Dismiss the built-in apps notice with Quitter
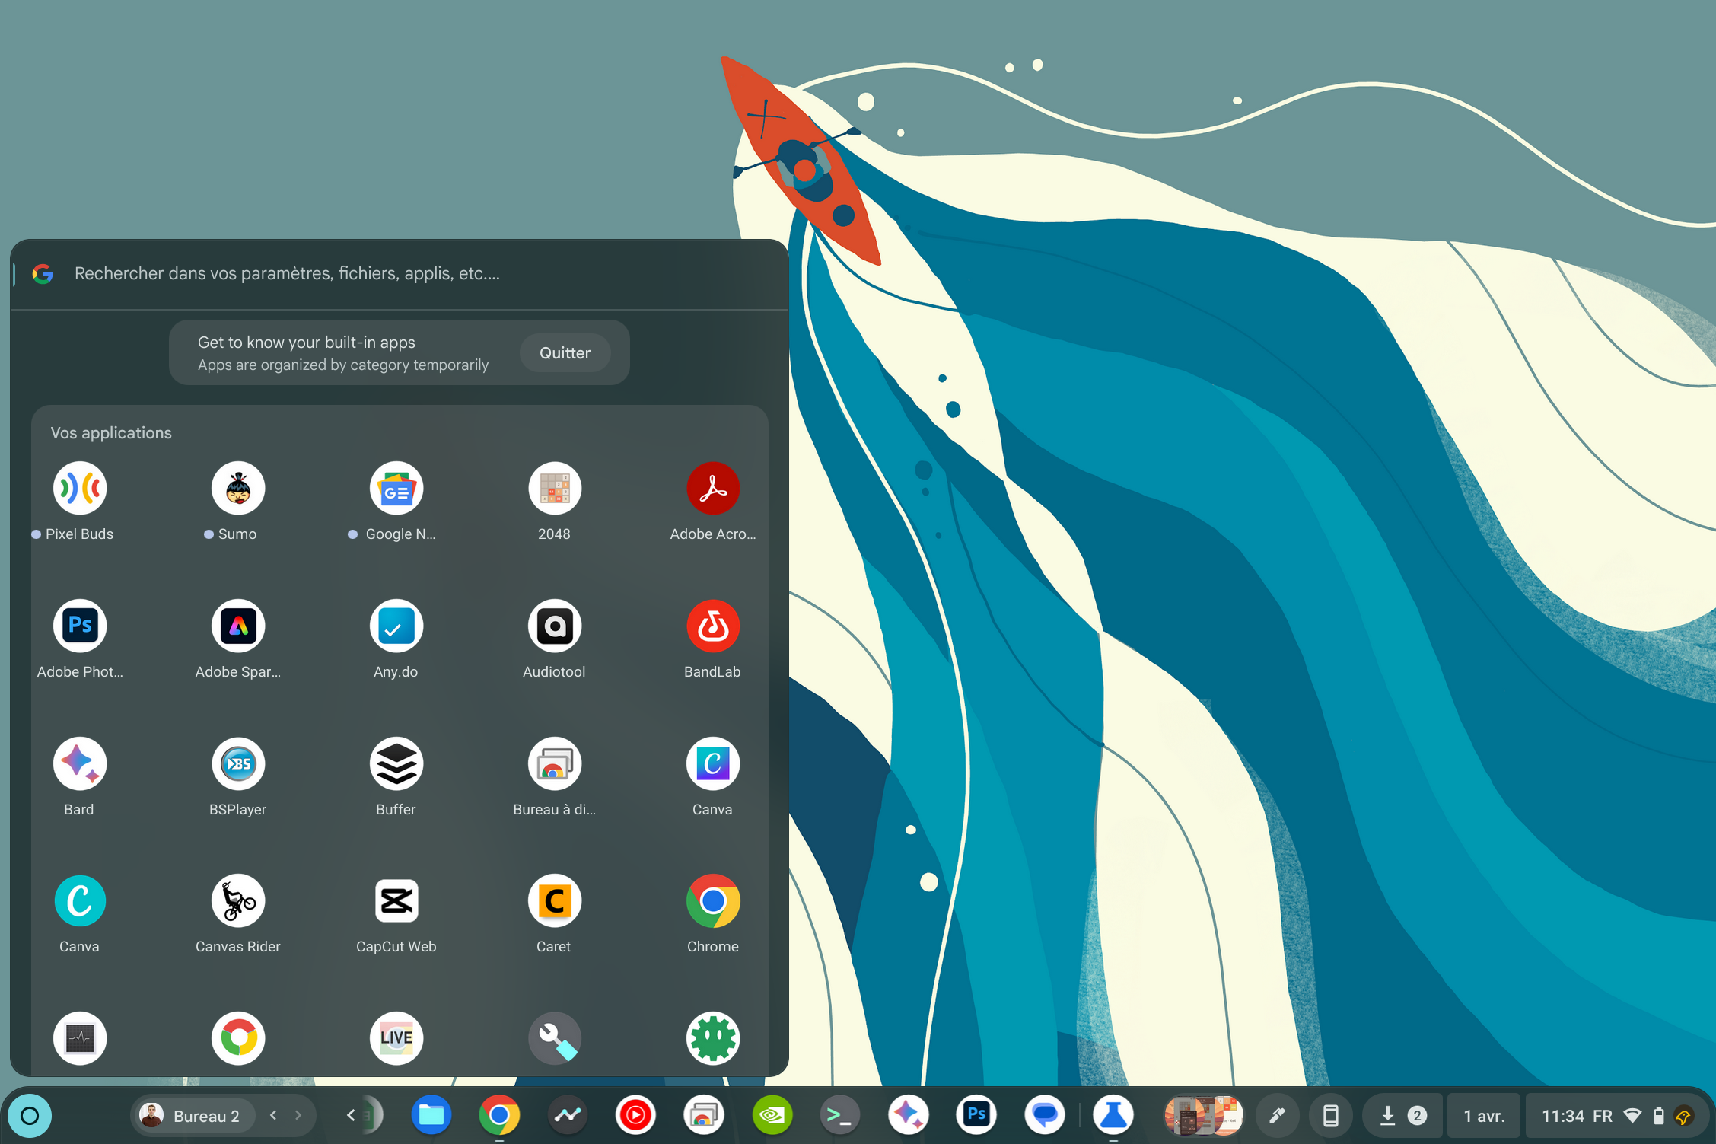 click(x=564, y=352)
